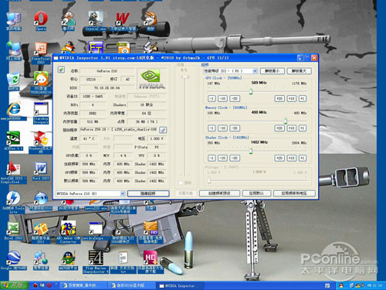The width and height of the screenshot is (386, 290).
Task: Adjust the GPU Clock slider handle
Action: coord(251,91)
